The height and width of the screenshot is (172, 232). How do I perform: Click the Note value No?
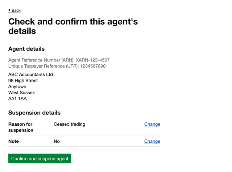point(57,141)
